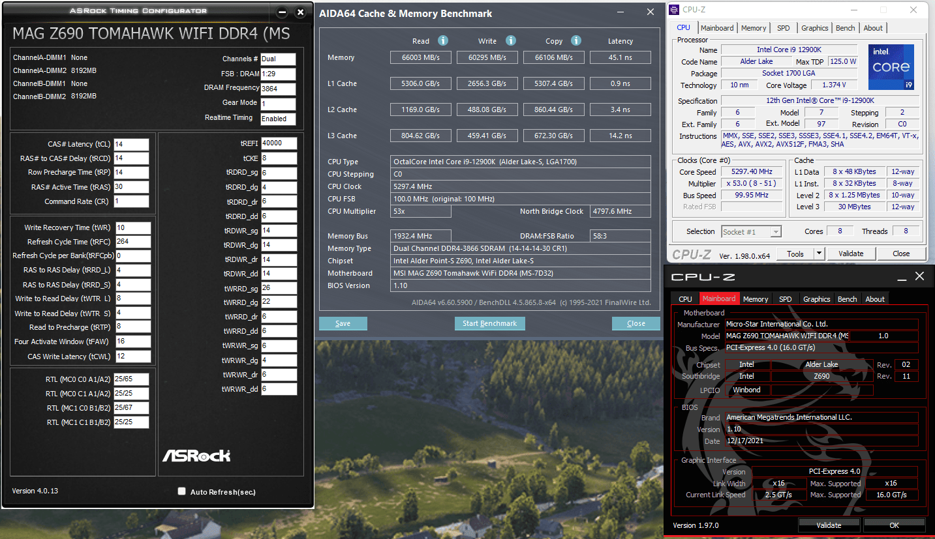Click the tREFI input field

coord(279,142)
